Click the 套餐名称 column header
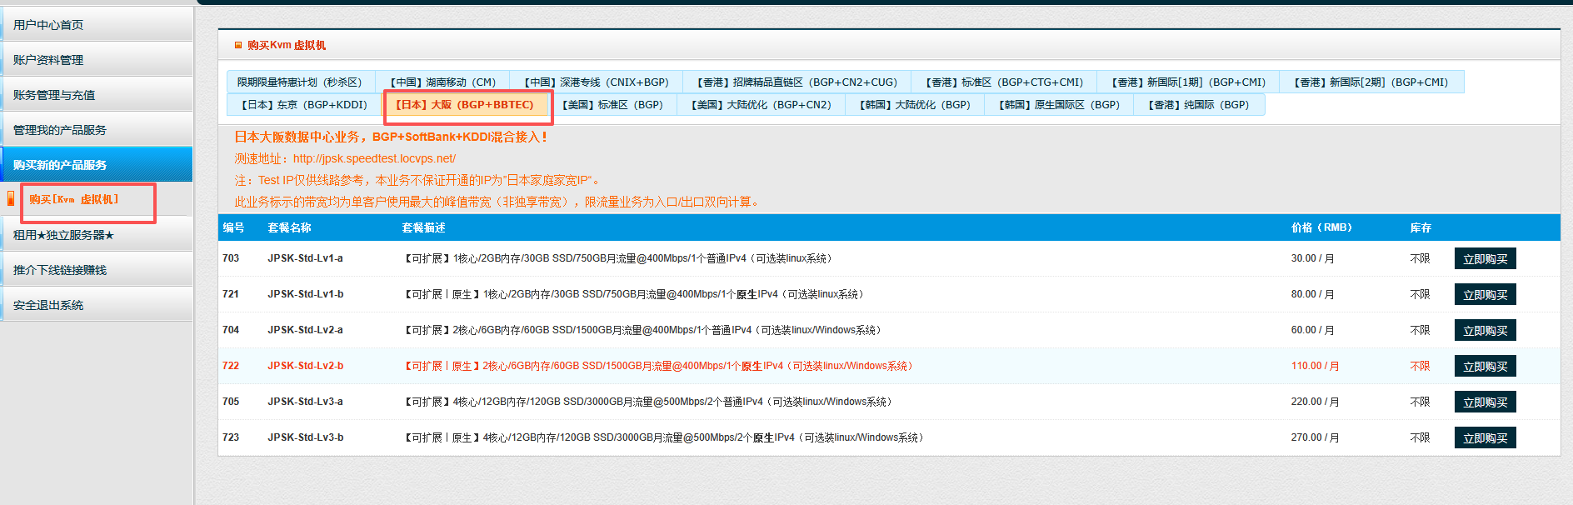 (x=289, y=227)
